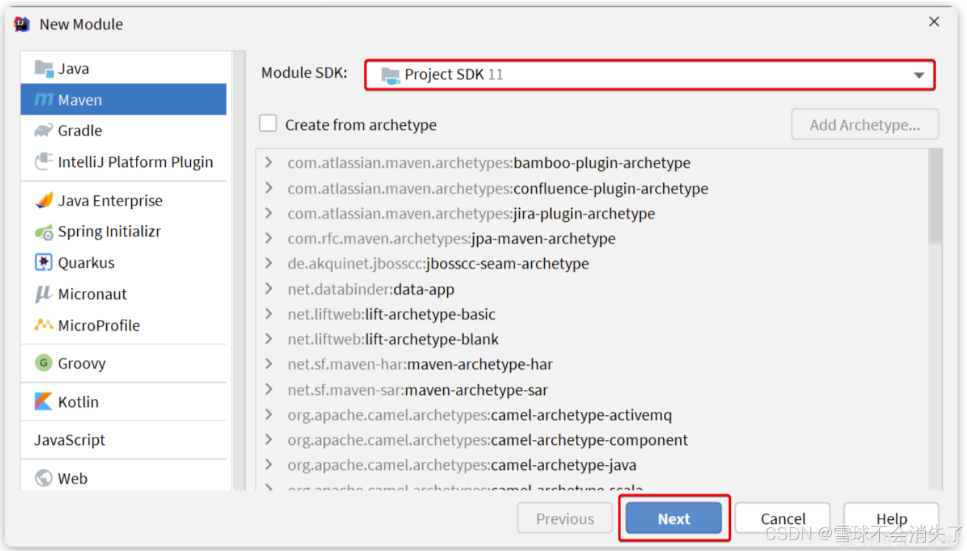Enable Create from archetype checkbox
Viewport: 967px width, 551px height.
(x=268, y=124)
